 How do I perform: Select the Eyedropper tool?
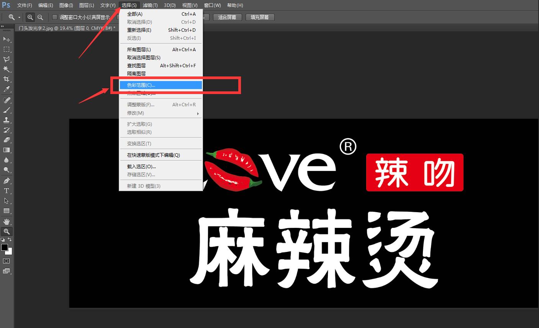pos(7,89)
